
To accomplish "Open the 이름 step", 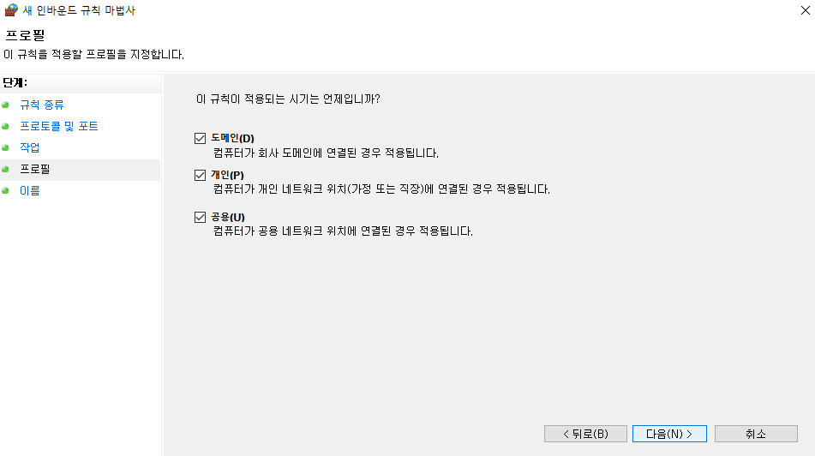I will [30, 191].
